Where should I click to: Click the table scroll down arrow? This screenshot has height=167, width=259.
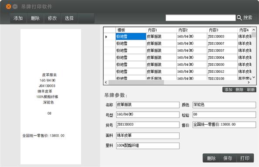click(254, 77)
